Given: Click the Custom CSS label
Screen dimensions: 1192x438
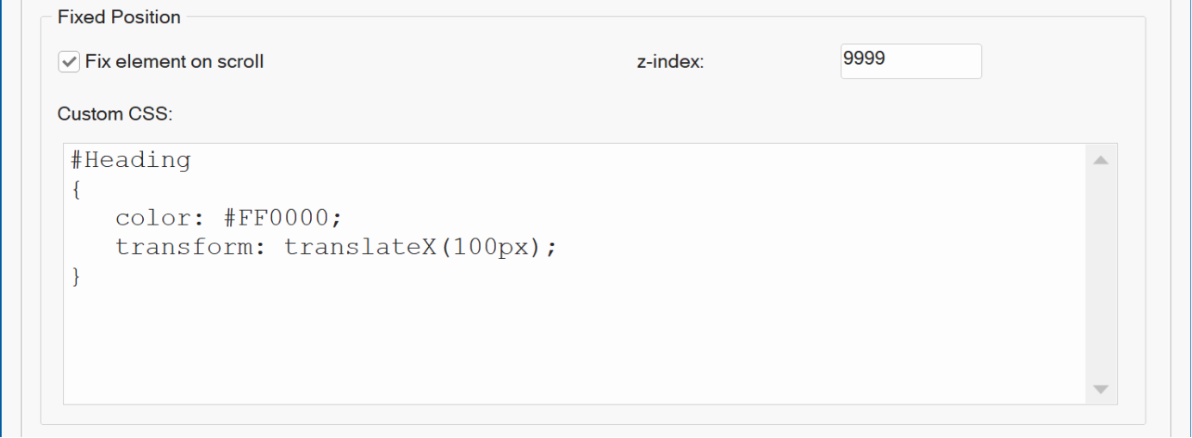Looking at the screenshot, I should [115, 114].
